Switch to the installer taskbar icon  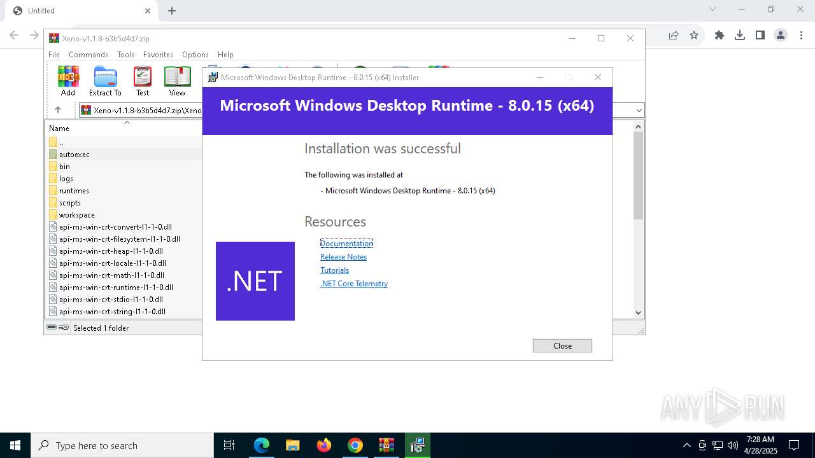418,445
